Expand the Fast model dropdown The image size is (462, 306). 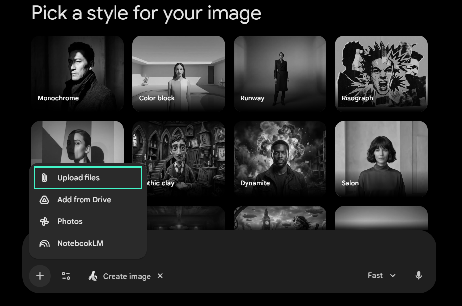(x=381, y=276)
